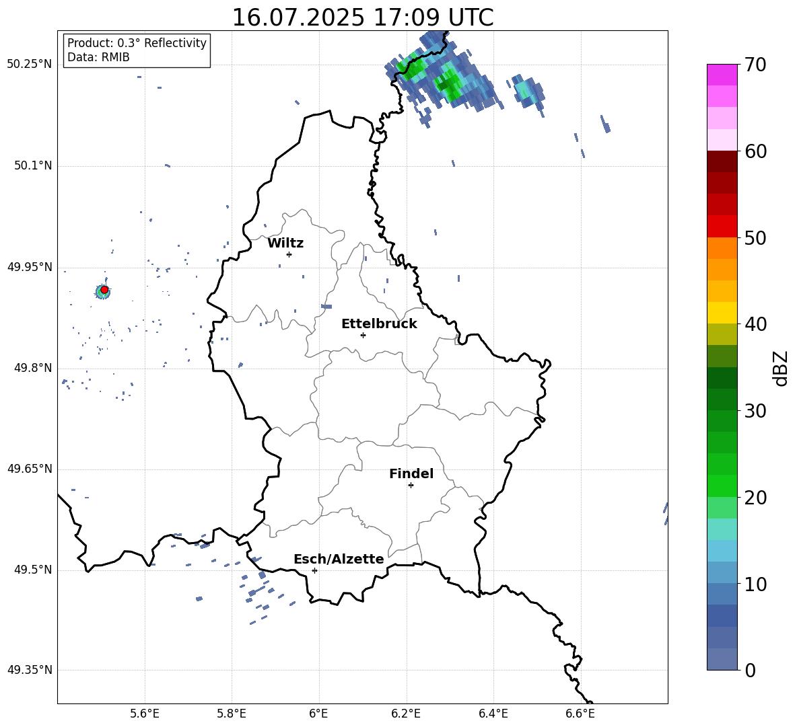Click the Findel label
The width and height of the screenshot is (797, 727).
point(411,473)
